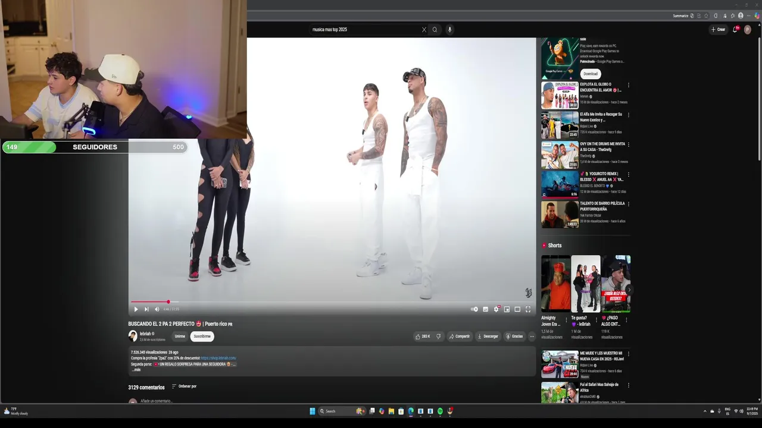
Task: Open the taskbar weather widget
Action: point(16,411)
